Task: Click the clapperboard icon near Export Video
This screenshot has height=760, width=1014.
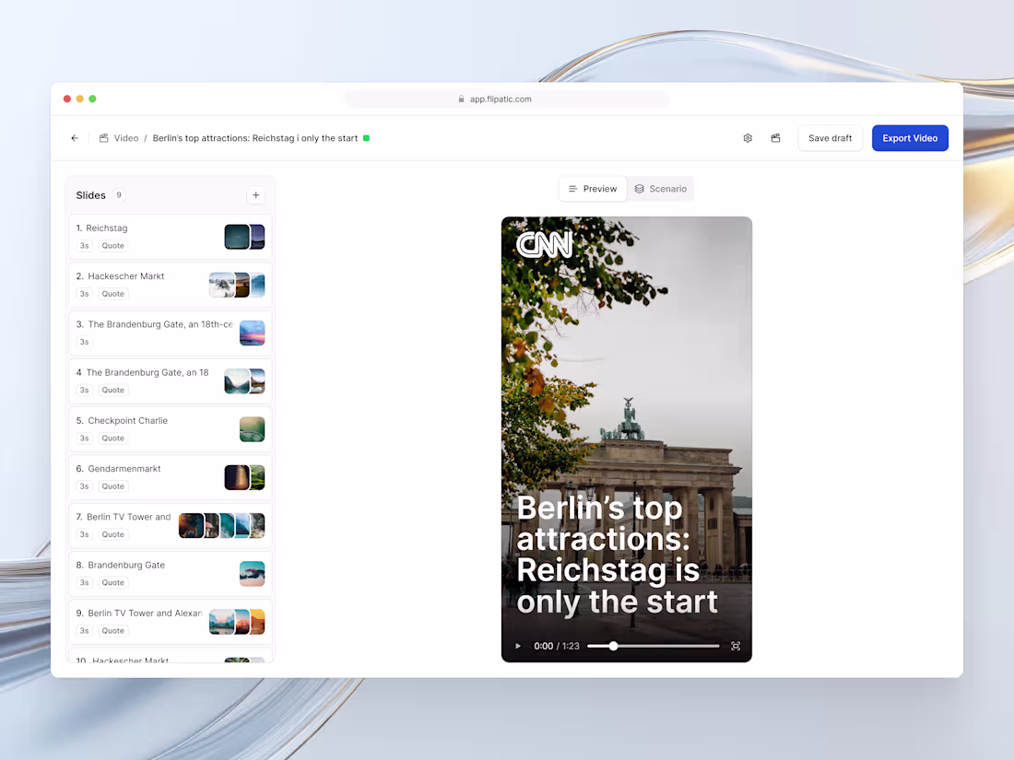Action: point(775,137)
